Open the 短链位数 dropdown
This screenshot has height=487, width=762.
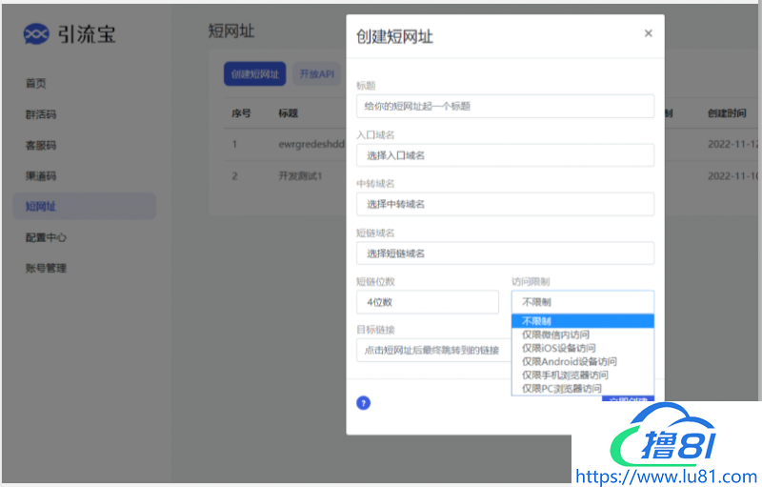pos(427,302)
